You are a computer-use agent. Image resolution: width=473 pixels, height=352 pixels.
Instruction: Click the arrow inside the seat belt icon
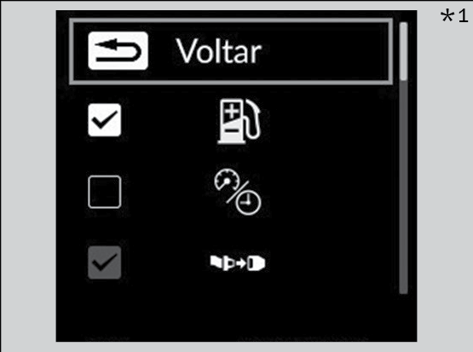241,263
